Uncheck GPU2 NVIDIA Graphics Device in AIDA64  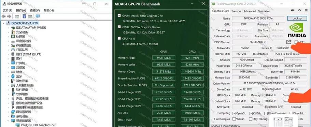[x=119, y=27]
